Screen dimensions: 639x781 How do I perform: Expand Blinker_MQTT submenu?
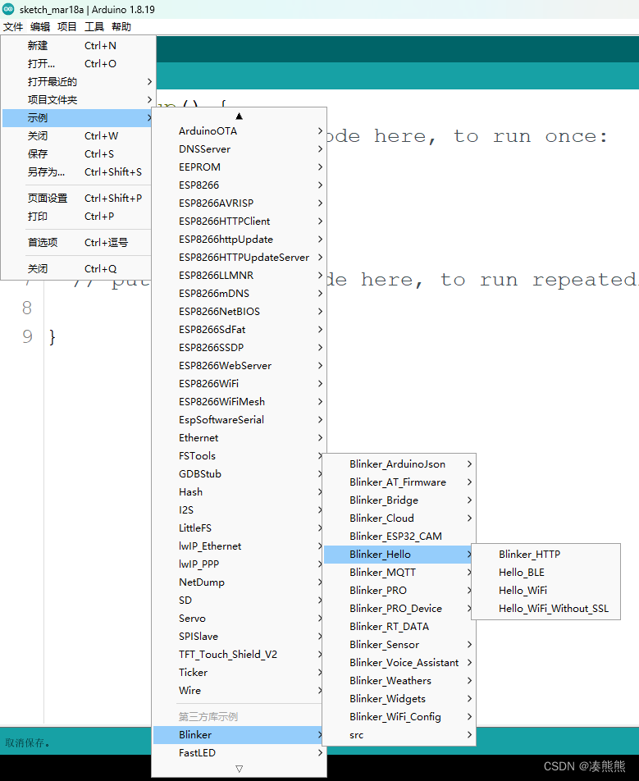click(x=398, y=573)
